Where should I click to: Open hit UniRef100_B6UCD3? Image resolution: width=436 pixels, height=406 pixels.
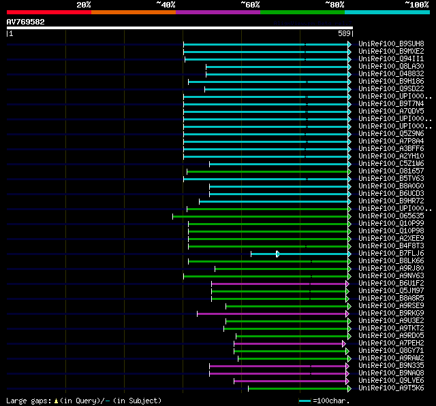click(391, 194)
